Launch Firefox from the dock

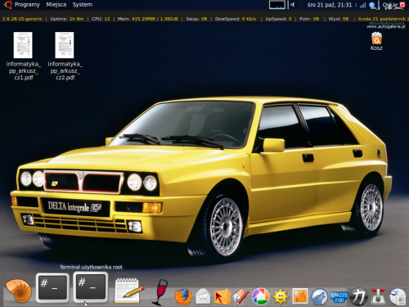click(x=183, y=296)
